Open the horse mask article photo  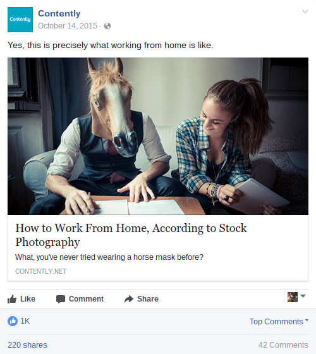tap(158, 136)
